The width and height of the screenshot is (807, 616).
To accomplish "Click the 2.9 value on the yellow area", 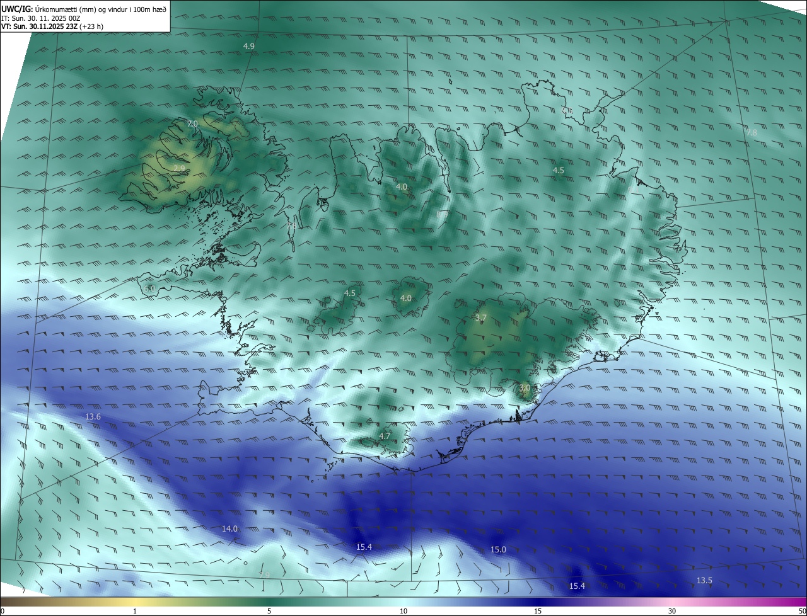I will (x=180, y=169).
